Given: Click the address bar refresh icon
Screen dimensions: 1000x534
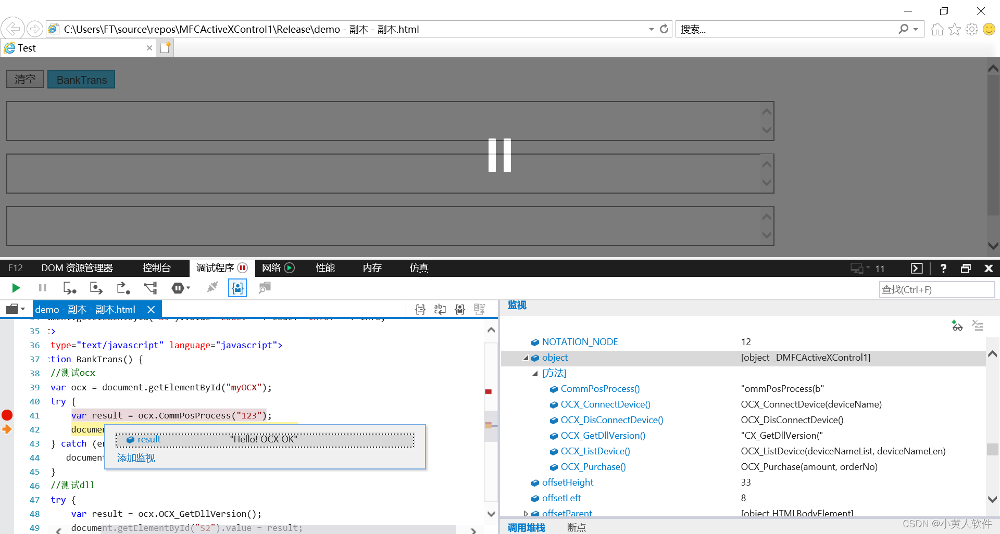Looking at the screenshot, I should click(664, 29).
